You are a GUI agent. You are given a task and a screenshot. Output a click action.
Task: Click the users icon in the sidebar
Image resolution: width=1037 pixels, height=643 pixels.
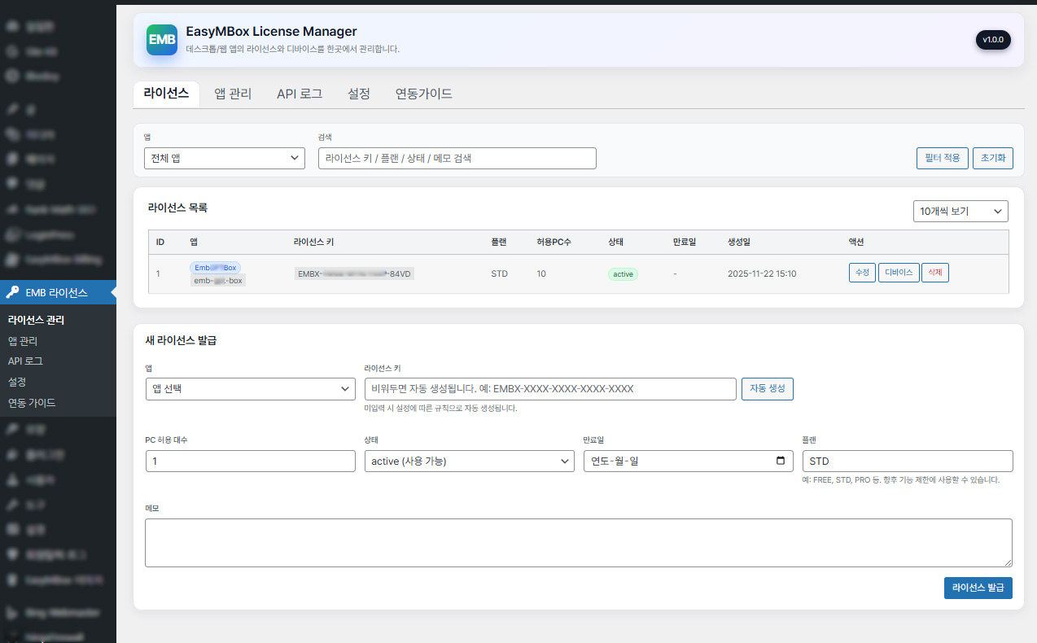pos(11,479)
